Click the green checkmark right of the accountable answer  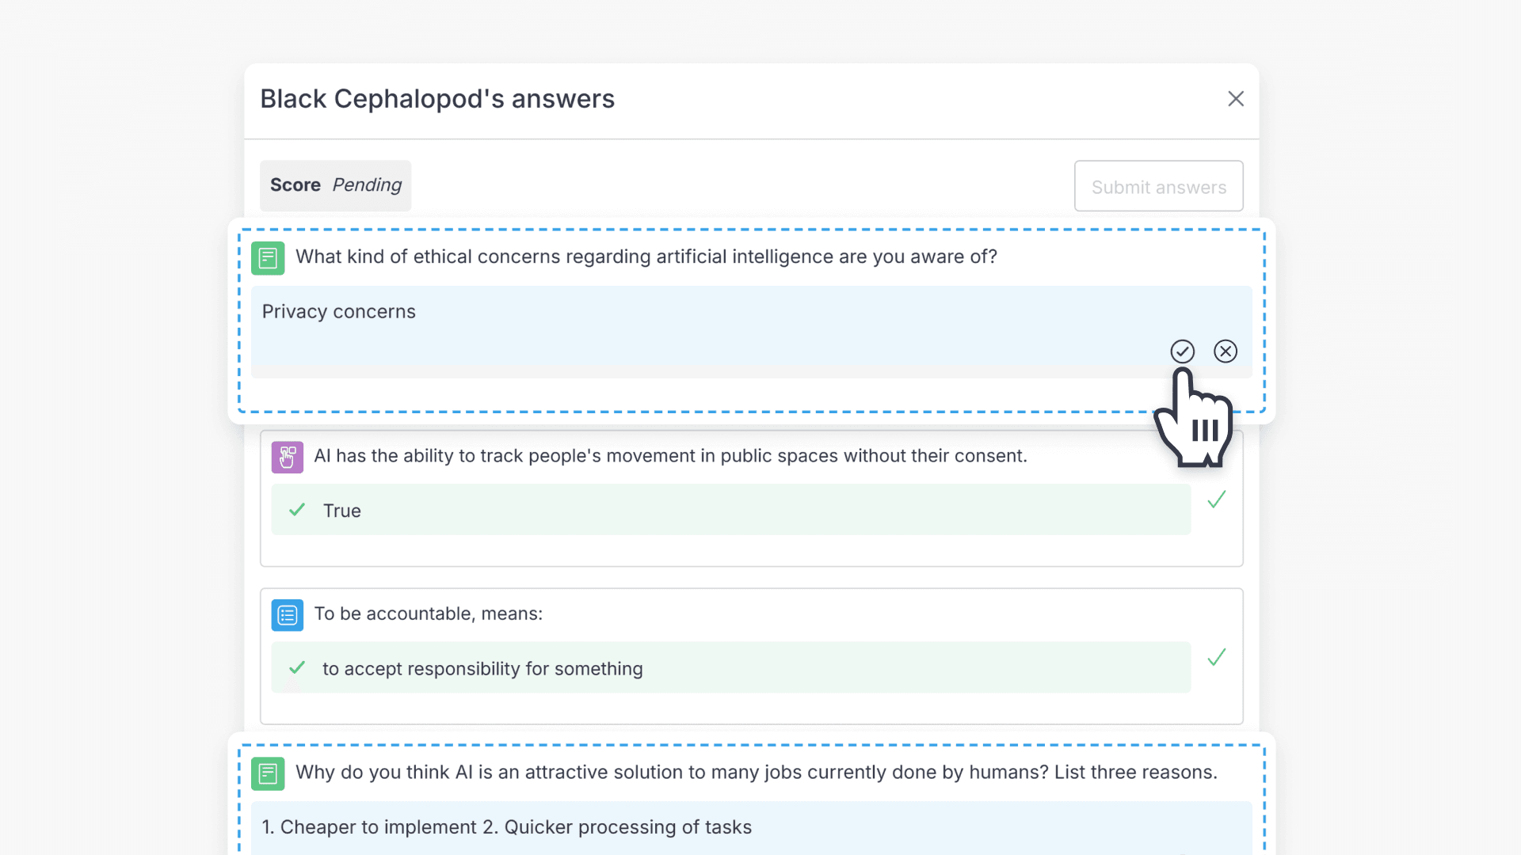click(1217, 658)
